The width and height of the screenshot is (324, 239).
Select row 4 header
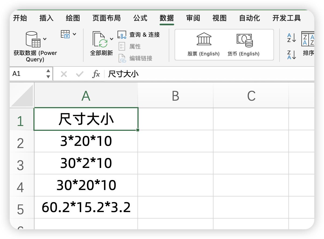pos(22,185)
